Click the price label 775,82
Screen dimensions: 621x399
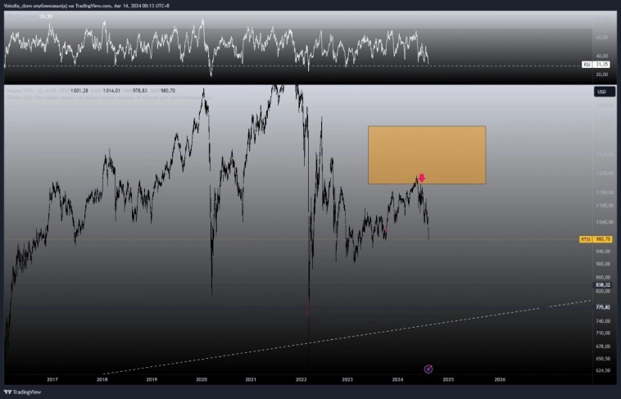(x=603, y=307)
